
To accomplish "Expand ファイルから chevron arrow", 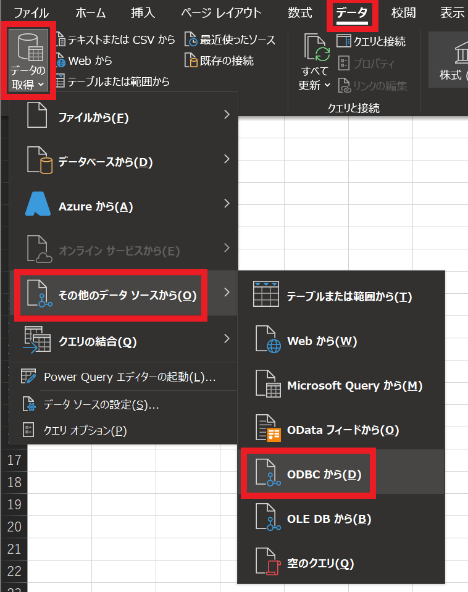I will [x=227, y=114].
